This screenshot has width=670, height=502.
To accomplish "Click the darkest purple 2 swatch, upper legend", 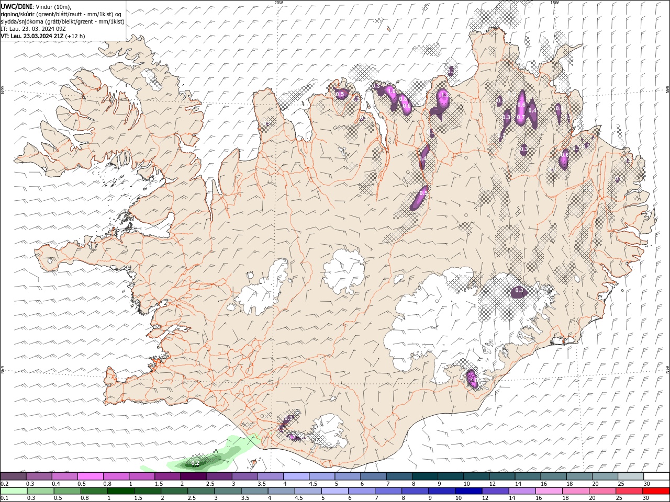I will [193, 476].
